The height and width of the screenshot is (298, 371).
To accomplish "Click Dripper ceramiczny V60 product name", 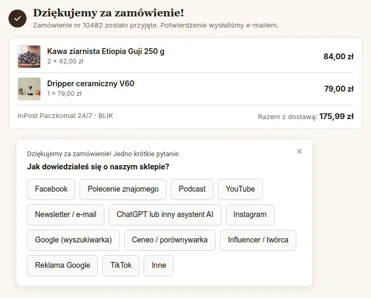I will click(91, 84).
